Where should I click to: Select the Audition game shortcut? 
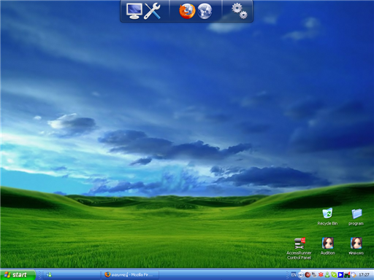pyautogui.click(x=328, y=246)
